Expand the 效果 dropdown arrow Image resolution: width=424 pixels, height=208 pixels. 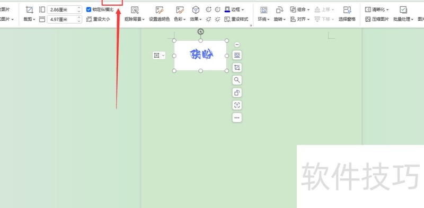click(x=201, y=20)
